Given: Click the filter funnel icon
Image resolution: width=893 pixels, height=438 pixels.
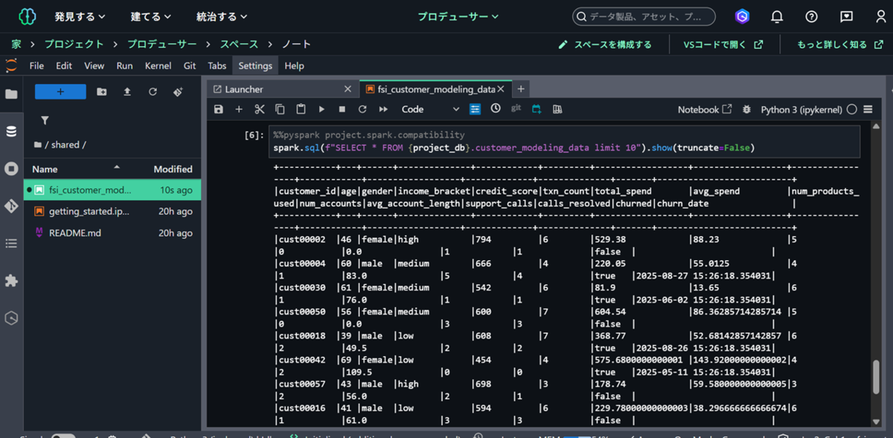Looking at the screenshot, I should click(x=45, y=120).
